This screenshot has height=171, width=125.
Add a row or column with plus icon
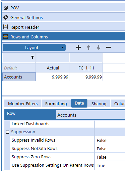(78, 47)
